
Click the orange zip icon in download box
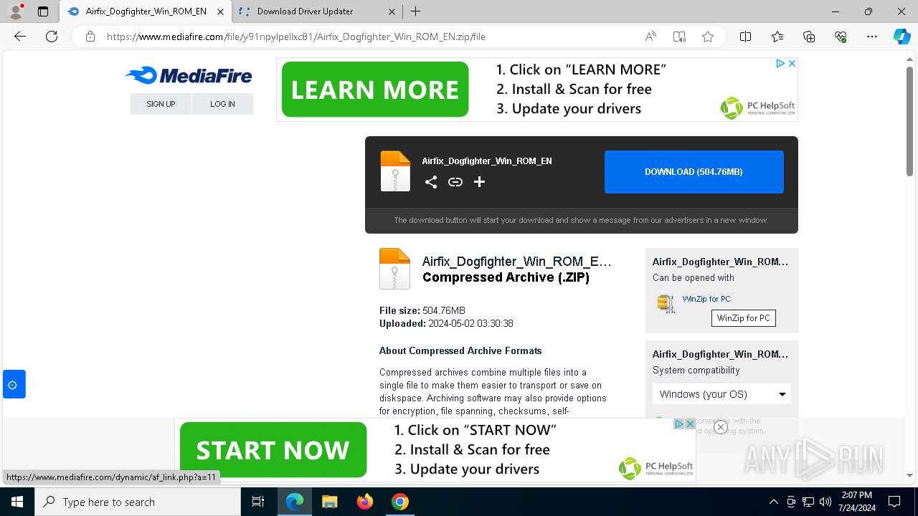click(395, 171)
